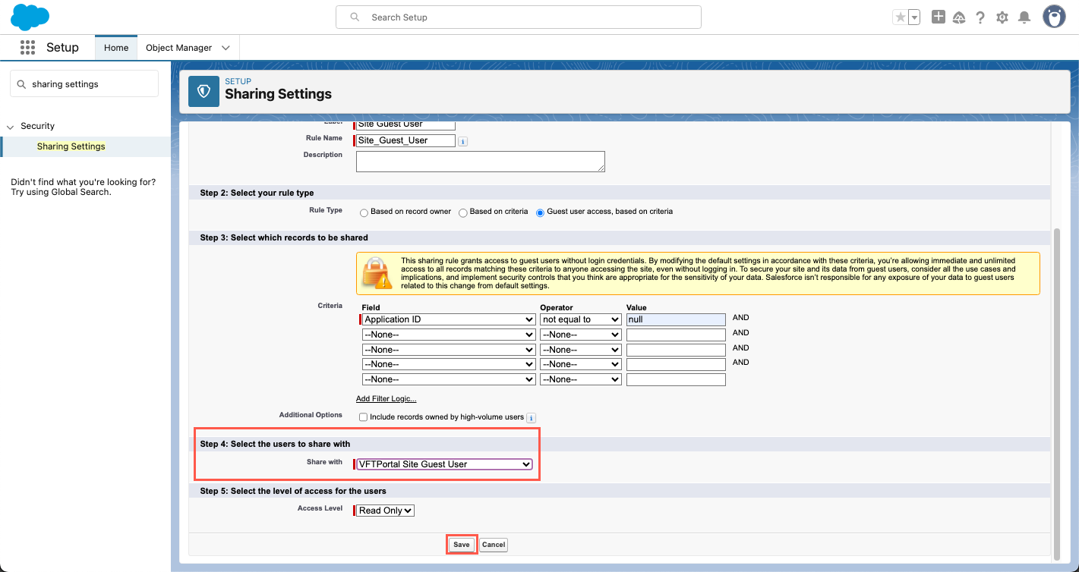Open the Help question mark icon
Viewport: 1079px width, 572px height.
pyautogui.click(x=980, y=17)
